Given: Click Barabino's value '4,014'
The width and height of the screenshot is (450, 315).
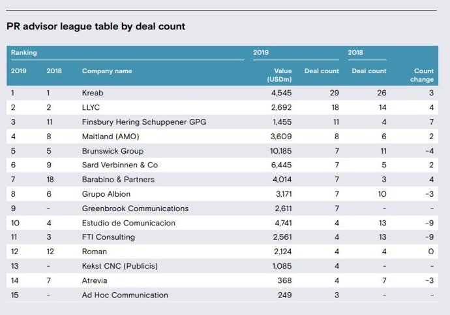Looking at the screenshot, I should pos(282,180).
